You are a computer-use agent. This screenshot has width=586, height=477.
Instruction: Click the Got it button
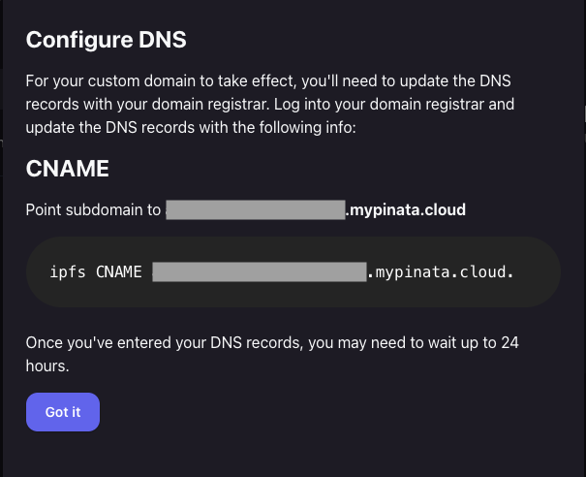62,412
